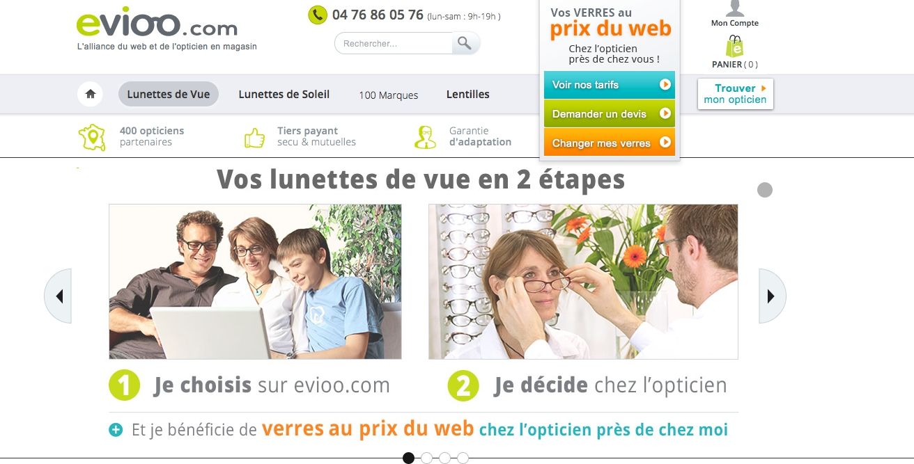
Task: Click the France map opticiens icon
Action: (92, 137)
